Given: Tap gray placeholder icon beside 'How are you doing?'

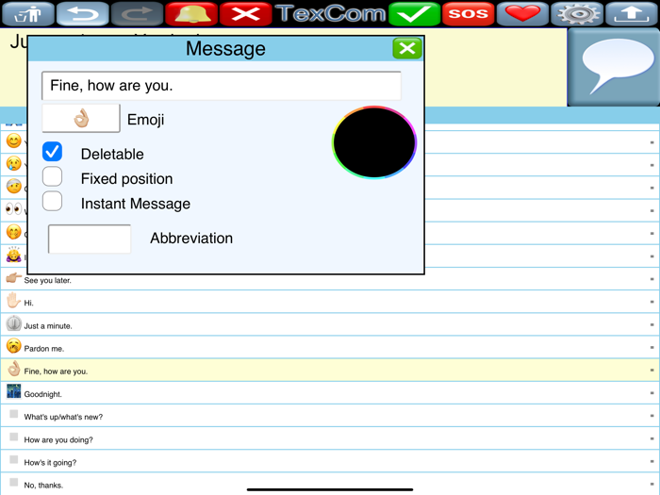Looking at the screenshot, I should click(14, 437).
